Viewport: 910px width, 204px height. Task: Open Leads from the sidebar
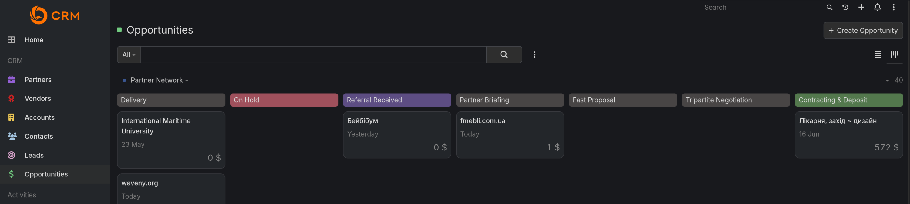coord(34,155)
